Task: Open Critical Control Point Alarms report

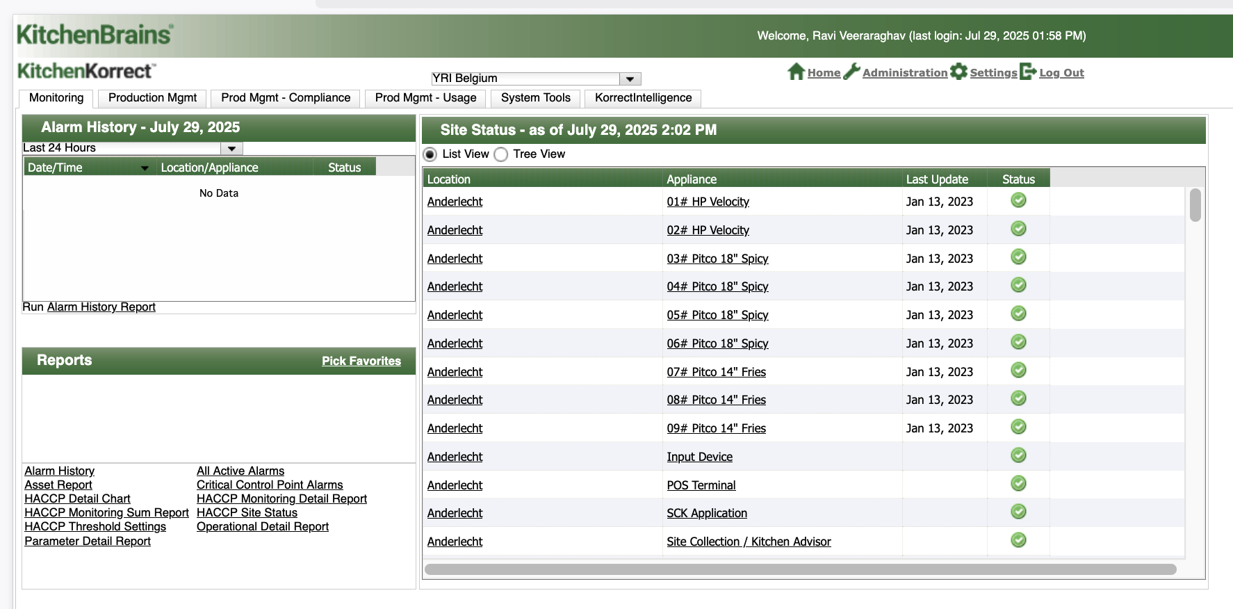Action: [x=270, y=485]
